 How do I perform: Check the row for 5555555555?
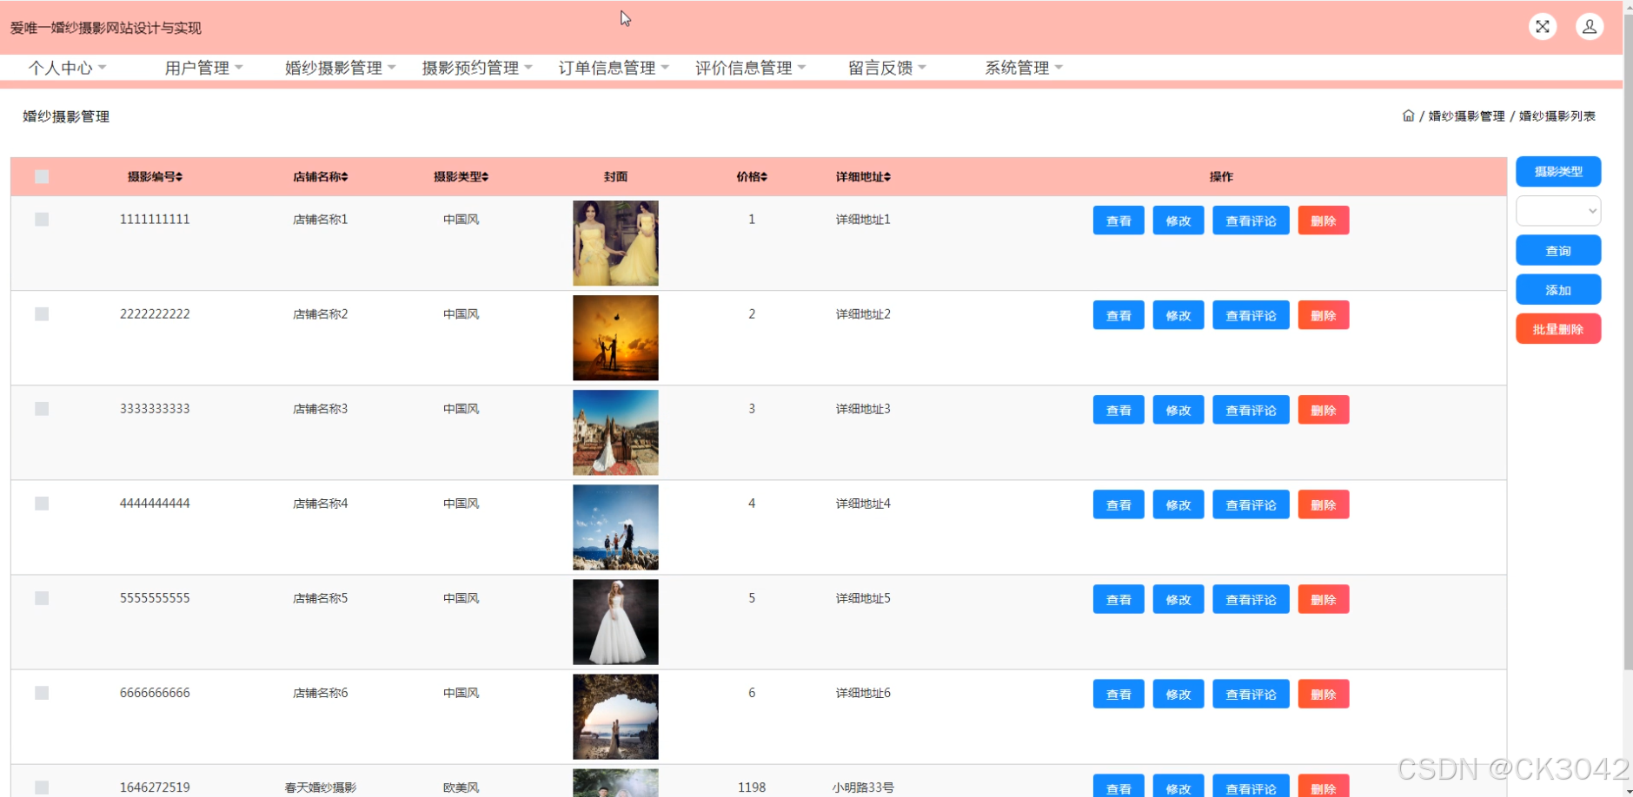point(42,598)
